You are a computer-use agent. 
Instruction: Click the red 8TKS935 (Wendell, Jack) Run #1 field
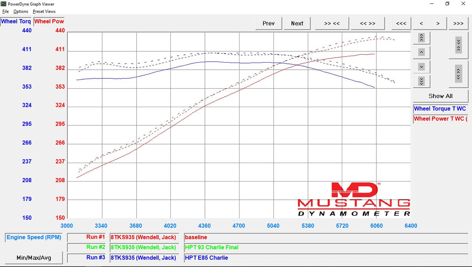(144, 237)
